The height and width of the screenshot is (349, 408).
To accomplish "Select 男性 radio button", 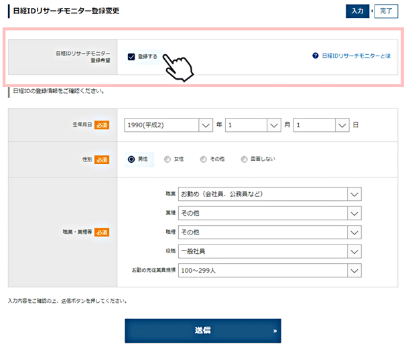I will [x=131, y=159].
